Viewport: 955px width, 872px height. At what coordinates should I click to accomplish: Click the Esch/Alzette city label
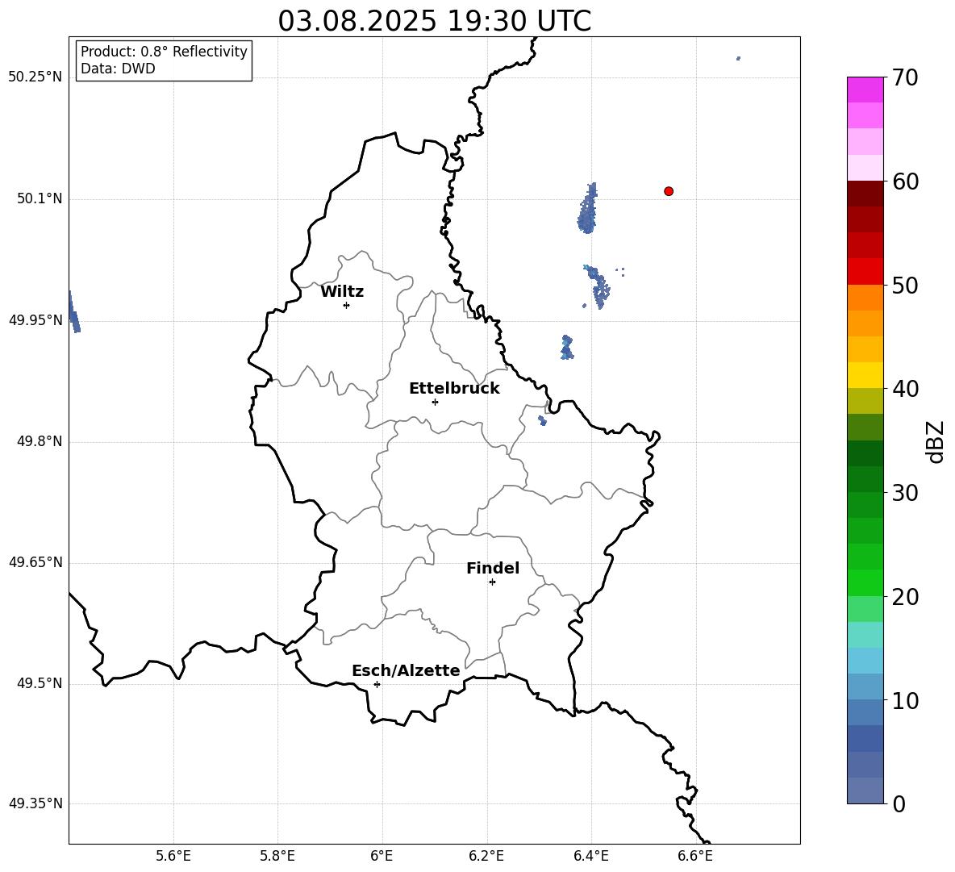click(406, 670)
